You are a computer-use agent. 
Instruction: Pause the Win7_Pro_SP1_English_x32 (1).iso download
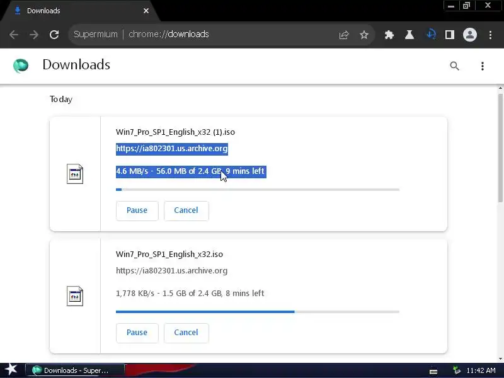137,210
